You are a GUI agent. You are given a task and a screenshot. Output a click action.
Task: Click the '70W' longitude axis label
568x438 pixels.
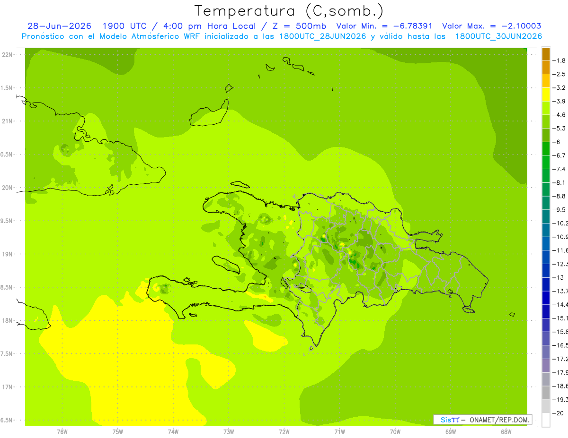click(x=395, y=431)
